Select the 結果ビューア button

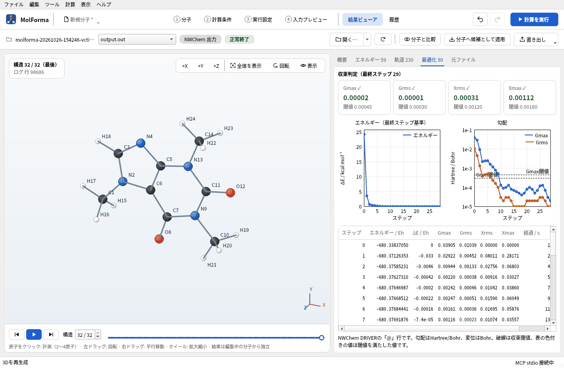point(363,20)
